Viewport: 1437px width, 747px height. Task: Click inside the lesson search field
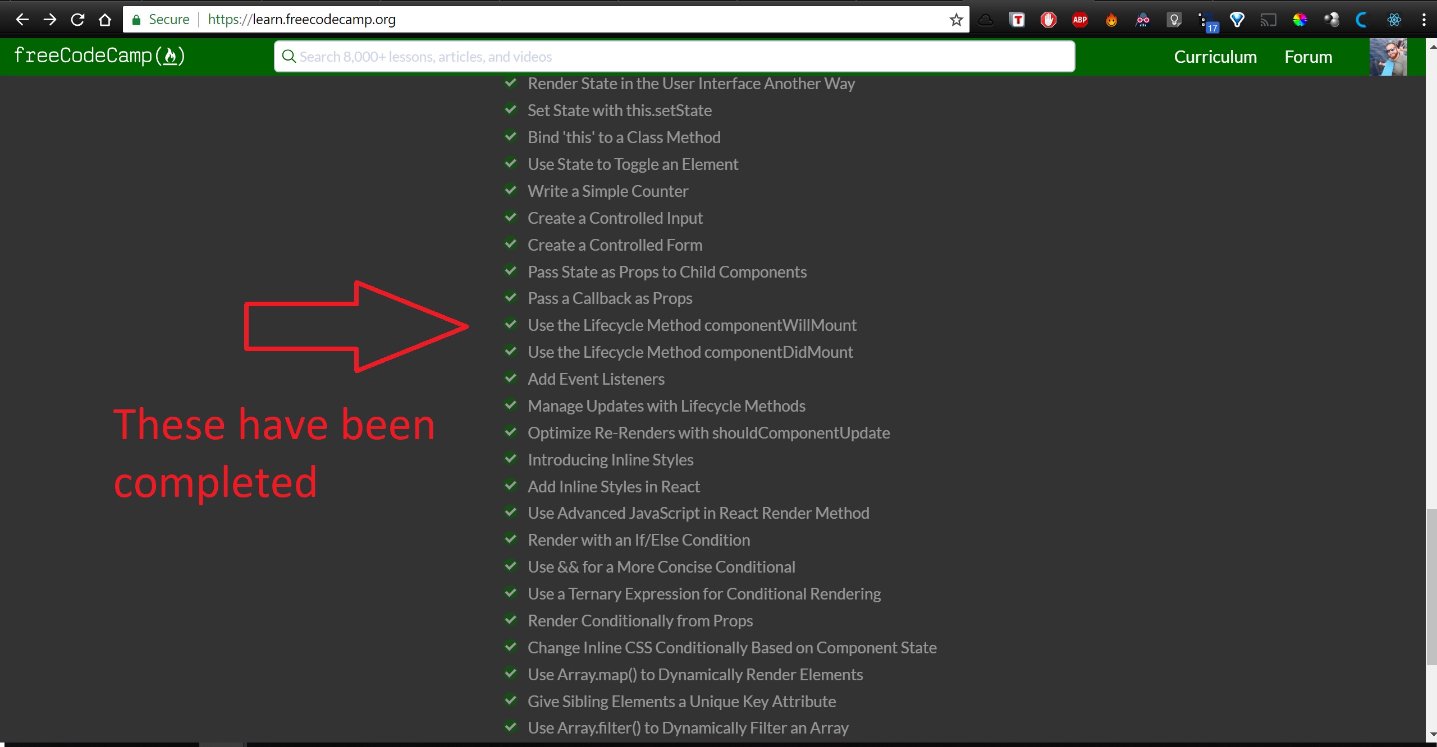[674, 56]
